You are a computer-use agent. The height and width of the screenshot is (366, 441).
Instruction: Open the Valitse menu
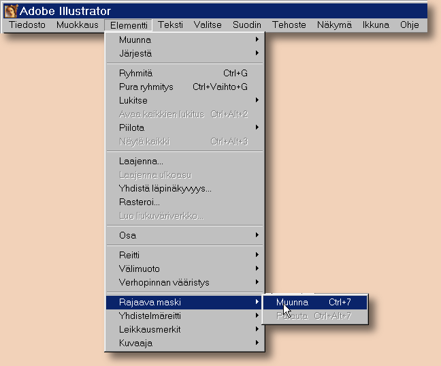point(208,25)
